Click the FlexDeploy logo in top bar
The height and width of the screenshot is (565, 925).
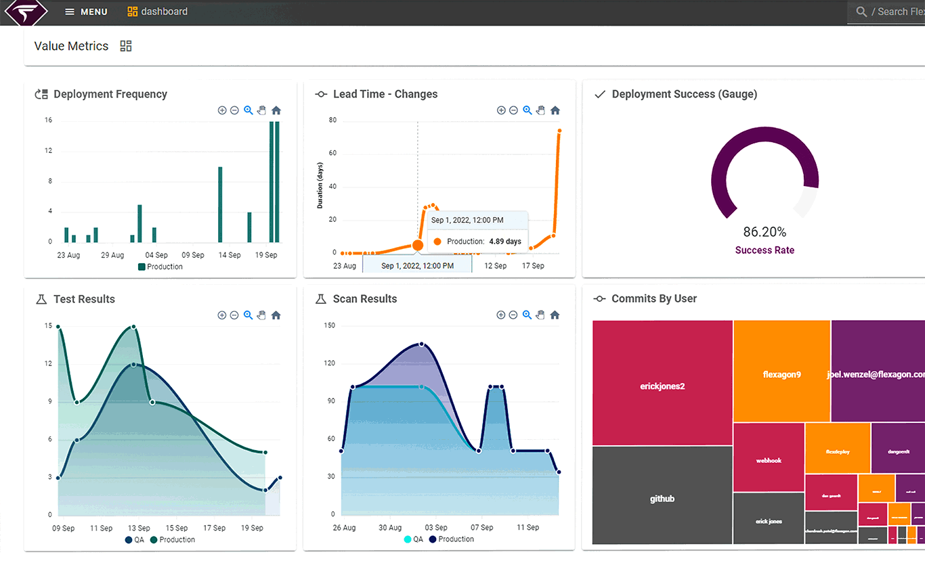coord(26,12)
